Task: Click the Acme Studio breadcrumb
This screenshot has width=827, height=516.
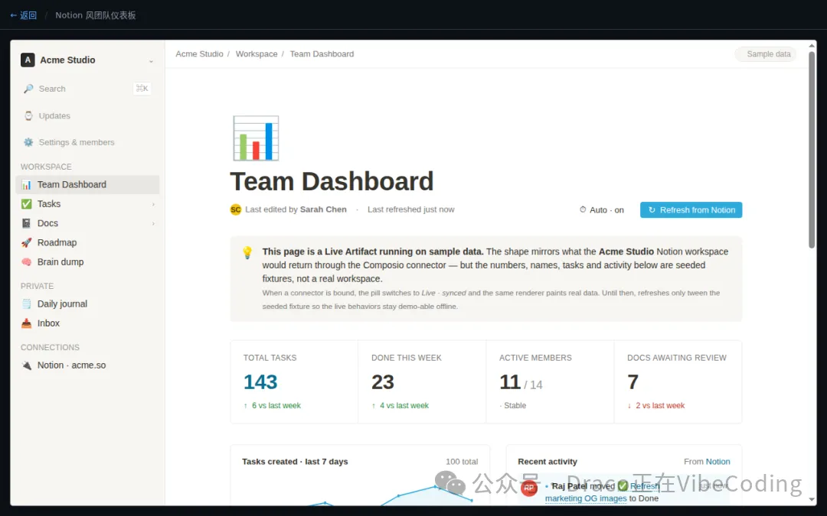Action: [x=199, y=54]
